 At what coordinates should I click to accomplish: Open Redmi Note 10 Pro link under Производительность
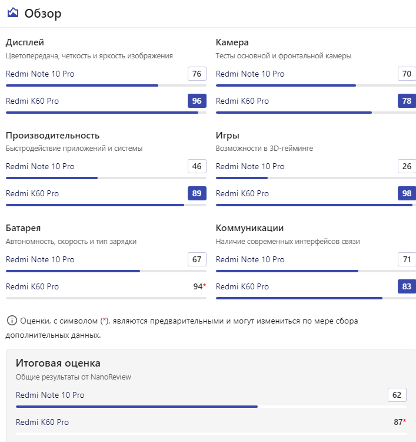pos(40,166)
